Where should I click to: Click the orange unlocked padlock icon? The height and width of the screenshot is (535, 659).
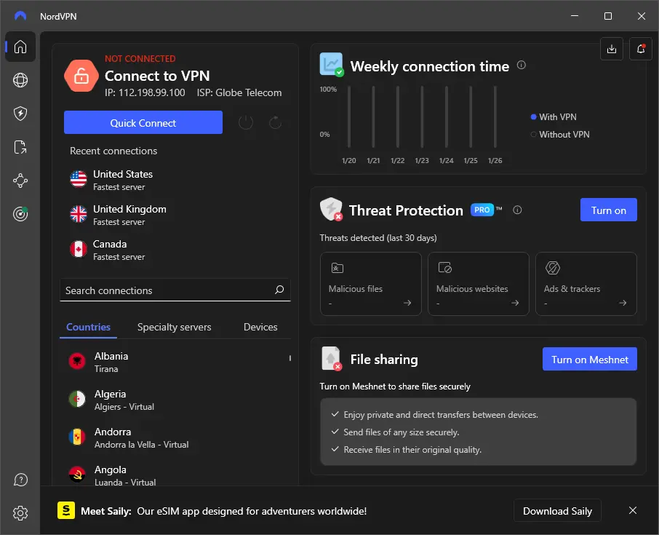[x=81, y=76]
